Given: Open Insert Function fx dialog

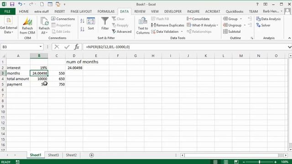Looking at the screenshot, I should pyautogui.click(x=77, y=47).
